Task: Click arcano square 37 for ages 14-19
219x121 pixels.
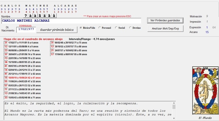Action: pos(6,54)
